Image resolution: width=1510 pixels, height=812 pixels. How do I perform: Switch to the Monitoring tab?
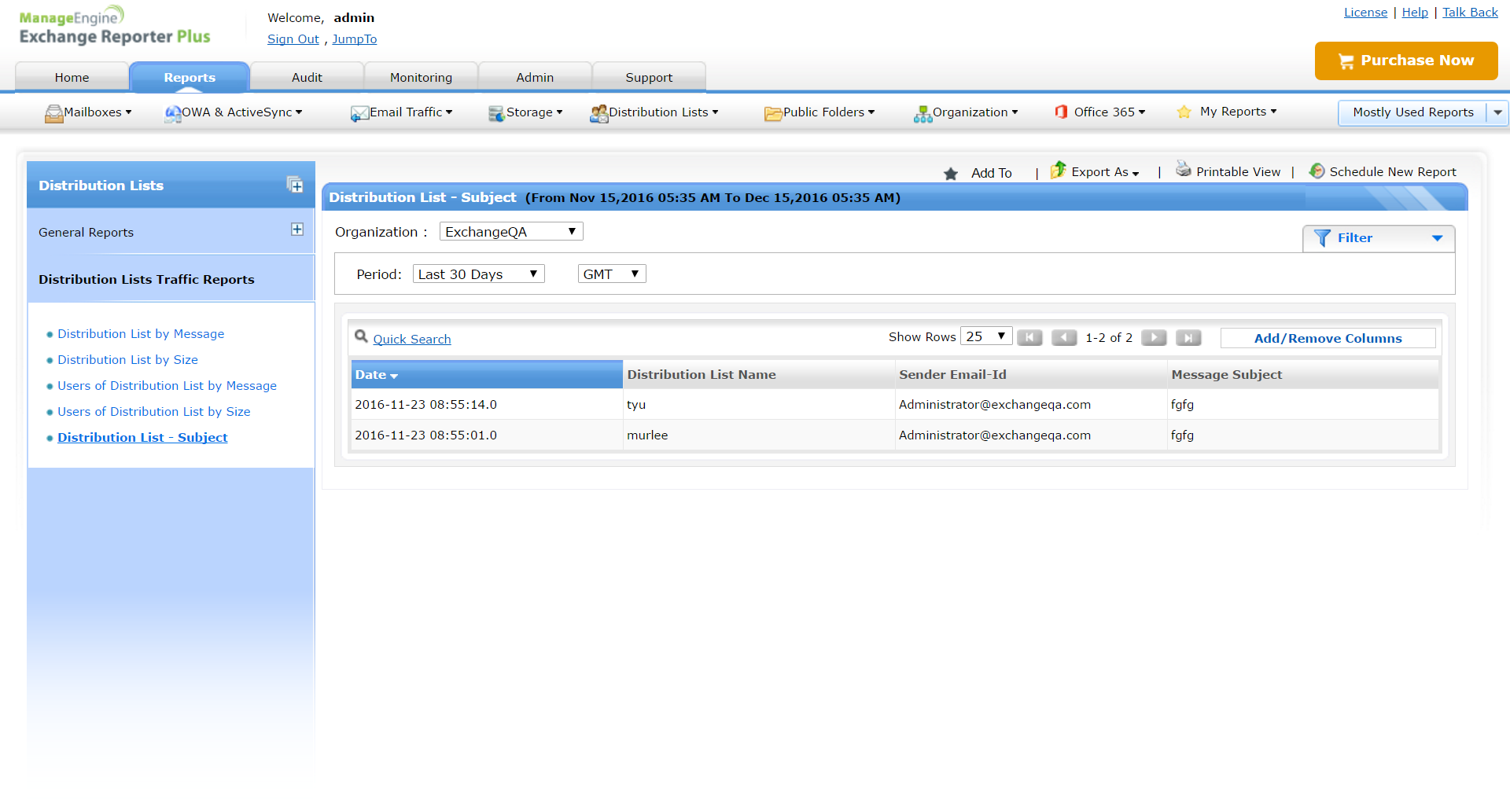coord(421,77)
